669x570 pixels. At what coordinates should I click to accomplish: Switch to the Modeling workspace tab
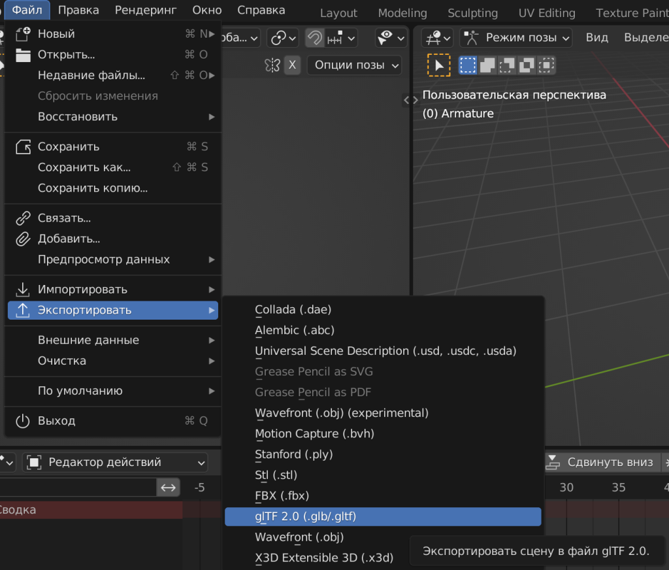pyautogui.click(x=402, y=13)
